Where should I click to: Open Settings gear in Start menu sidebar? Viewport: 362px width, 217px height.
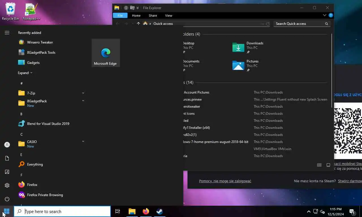7,185
